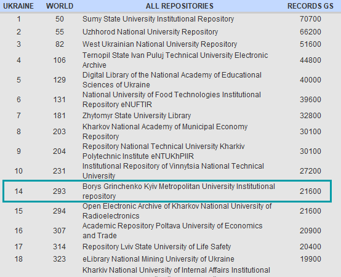Viewport: 341px width, 277px height.
Task: Click Ukraine rank 10 cell
Action: click(18, 171)
